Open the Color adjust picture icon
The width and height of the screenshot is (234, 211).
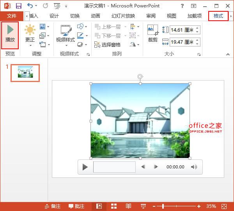pyautogui.click(x=43, y=27)
